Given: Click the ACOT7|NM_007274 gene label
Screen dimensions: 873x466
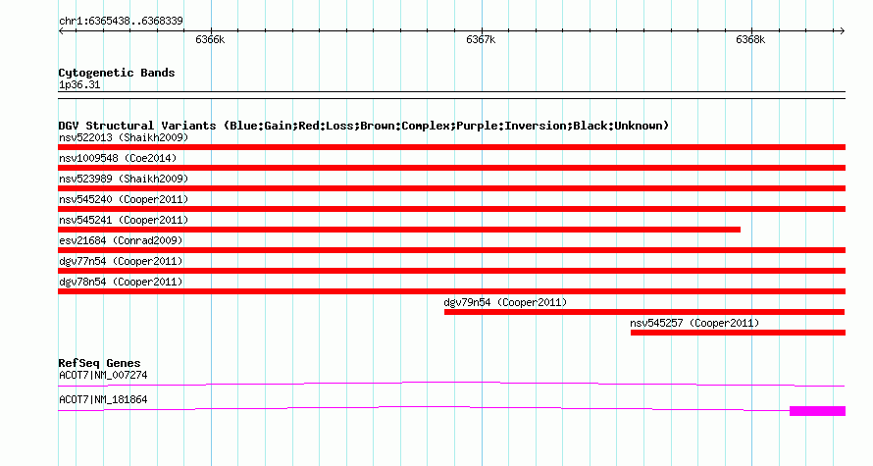Looking at the screenshot, I should click(103, 375).
